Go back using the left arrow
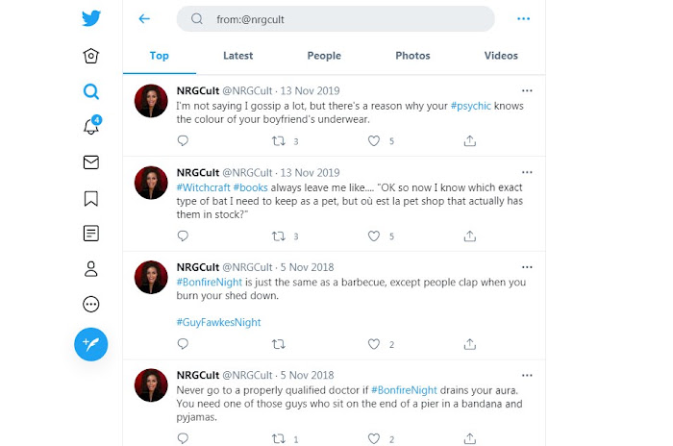The height and width of the screenshot is (446, 673). (144, 18)
